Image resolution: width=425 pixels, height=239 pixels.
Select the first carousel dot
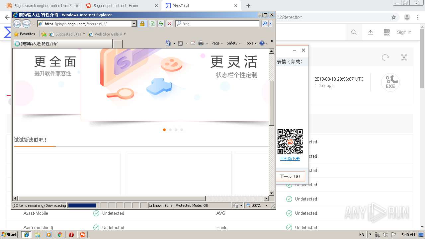click(164, 130)
